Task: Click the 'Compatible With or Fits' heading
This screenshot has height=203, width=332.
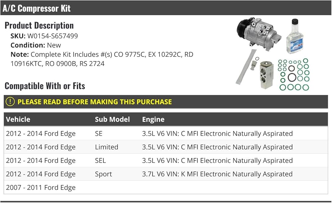Action: point(45,86)
